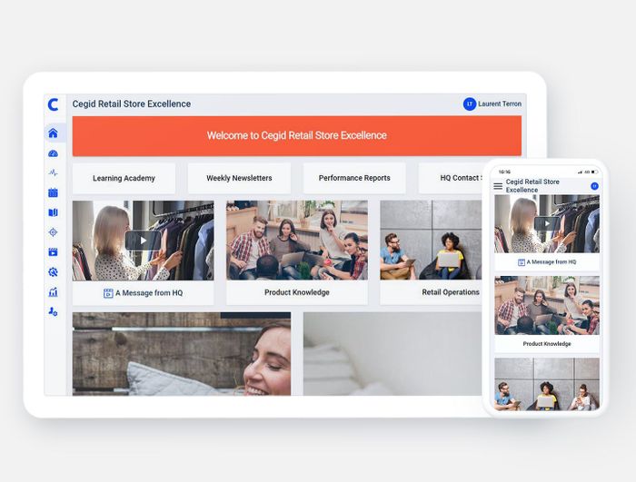This screenshot has width=636, height=482.
Task: Open the dashboard gauge icon in sidebar
Action: point(53,153)
